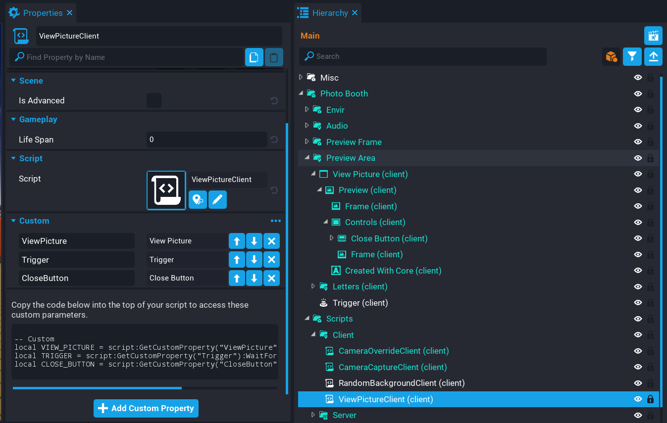This screenshot has width=667, height=423.
Task: Switch to the Properties tab
Action: coord(43,13)
